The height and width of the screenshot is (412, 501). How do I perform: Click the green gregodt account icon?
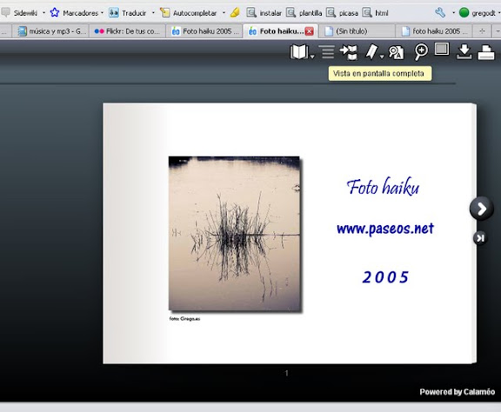[464, 13]
